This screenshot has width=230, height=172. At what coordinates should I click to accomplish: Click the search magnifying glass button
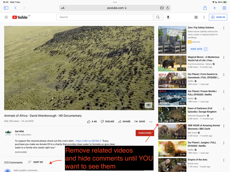tap(158, 17)
